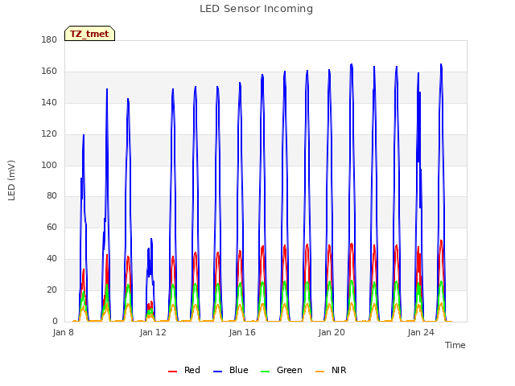Click the y-axis title LED (mV)
The width and height of the screenshot is (515, 386).
(x=11, y=180)
